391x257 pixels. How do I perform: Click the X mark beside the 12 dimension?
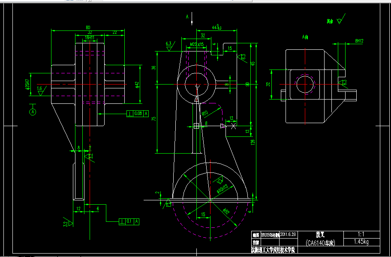pos(233,126)
